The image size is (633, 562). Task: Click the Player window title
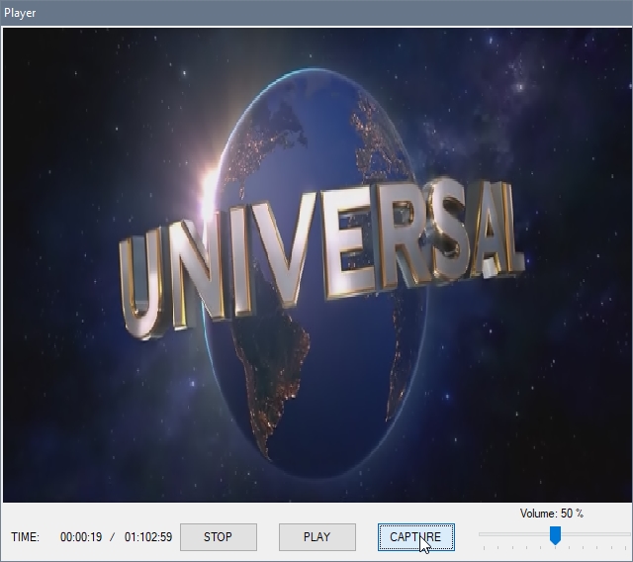(x=20, y=13)
